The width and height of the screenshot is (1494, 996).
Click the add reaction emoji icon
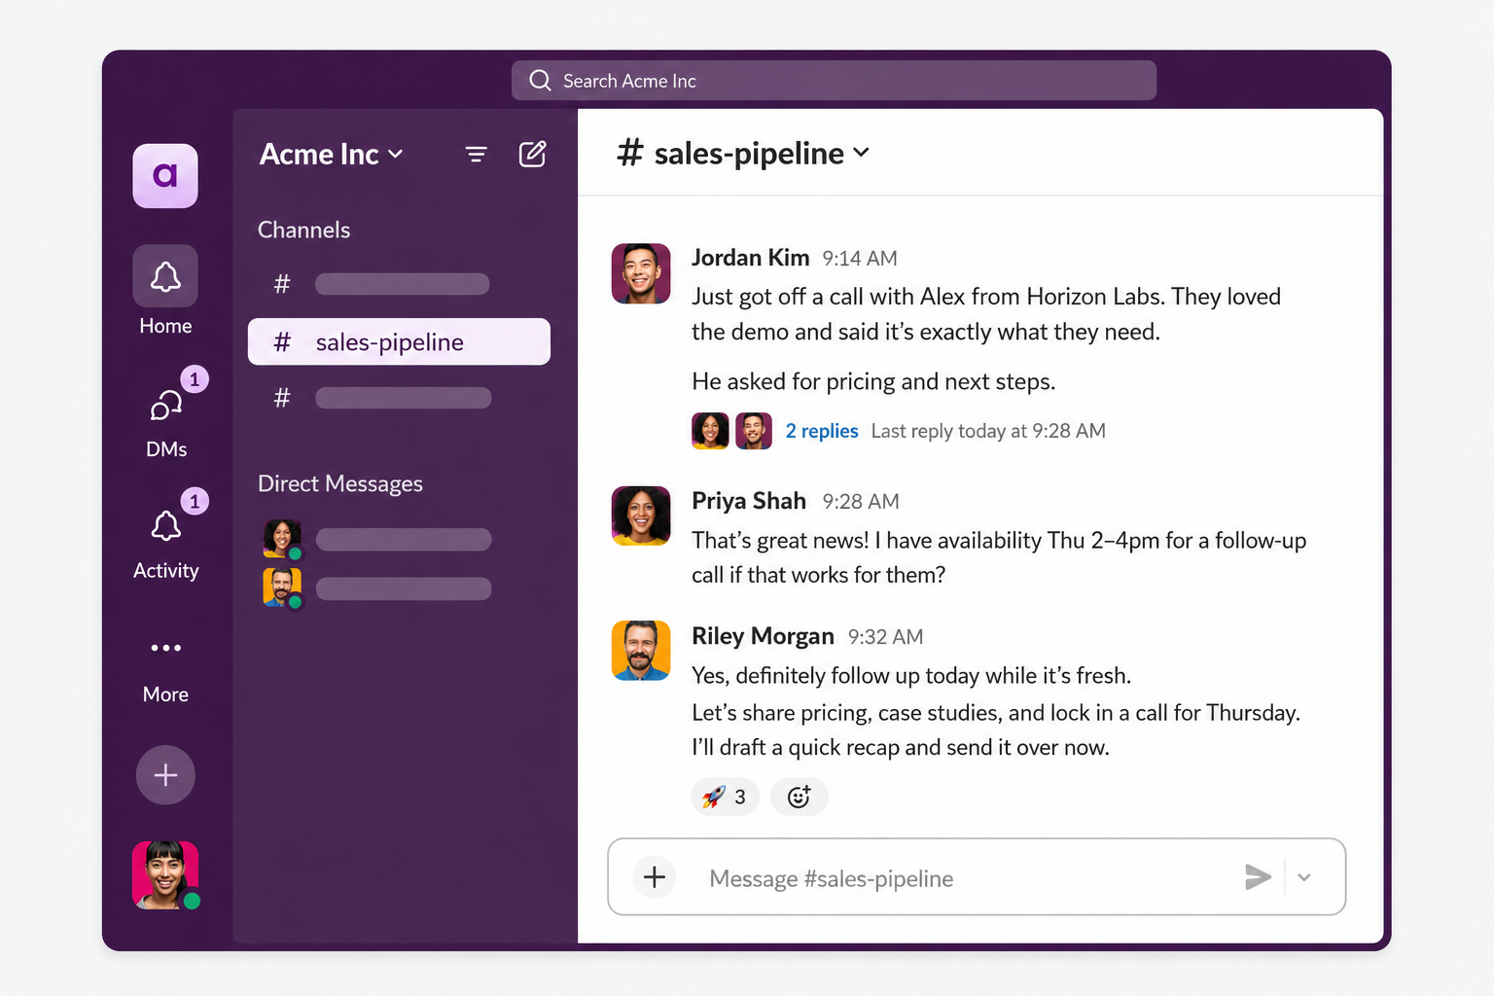click(x=799, y=797)
